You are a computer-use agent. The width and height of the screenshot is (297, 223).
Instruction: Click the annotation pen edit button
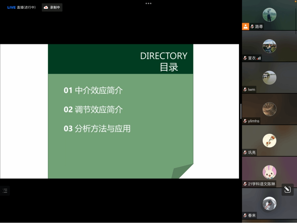click(287, 190)
